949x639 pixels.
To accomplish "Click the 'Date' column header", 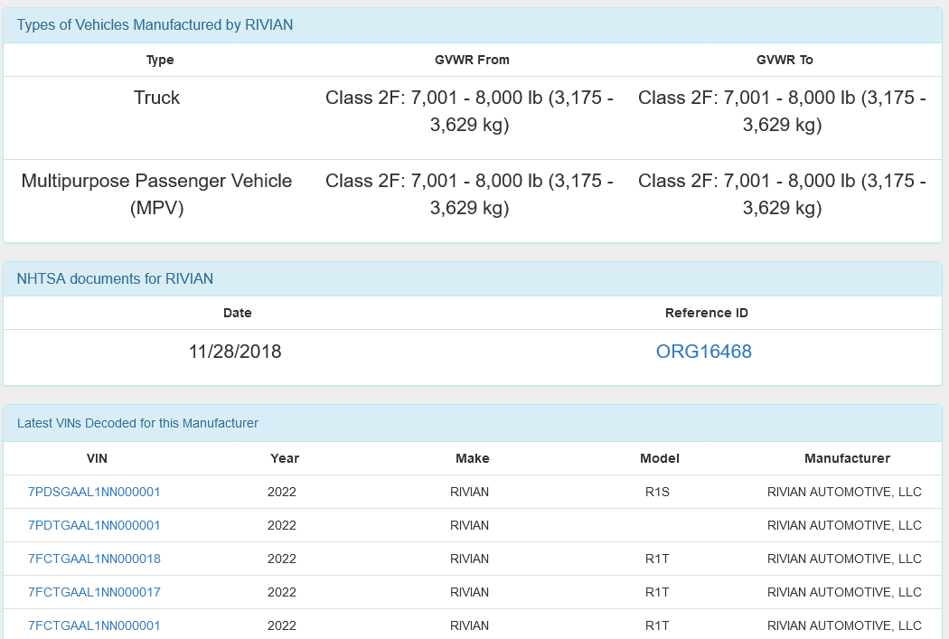I will 237,313.
